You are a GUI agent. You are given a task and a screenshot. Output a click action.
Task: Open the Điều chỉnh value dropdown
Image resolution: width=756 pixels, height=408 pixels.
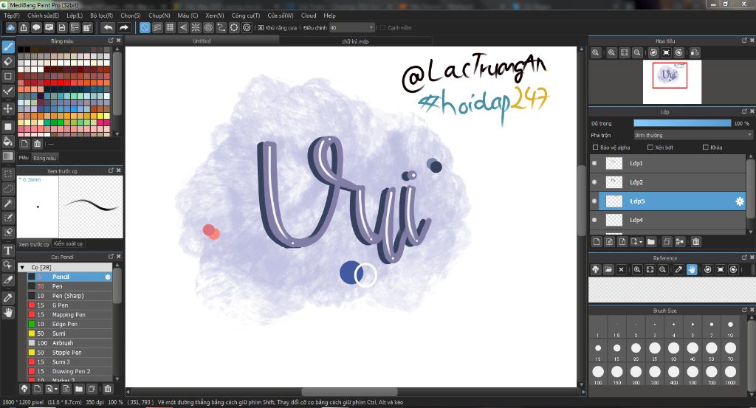point(352,27)
